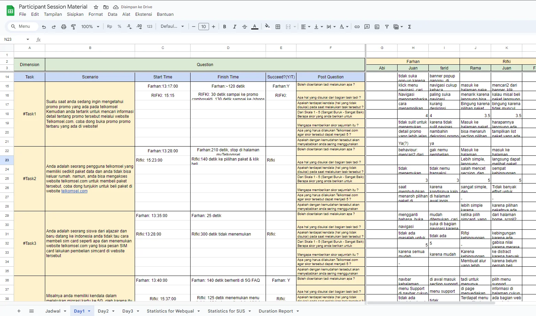Open the Edit menu
536x316 pixels.
click(x=35, y=14)
